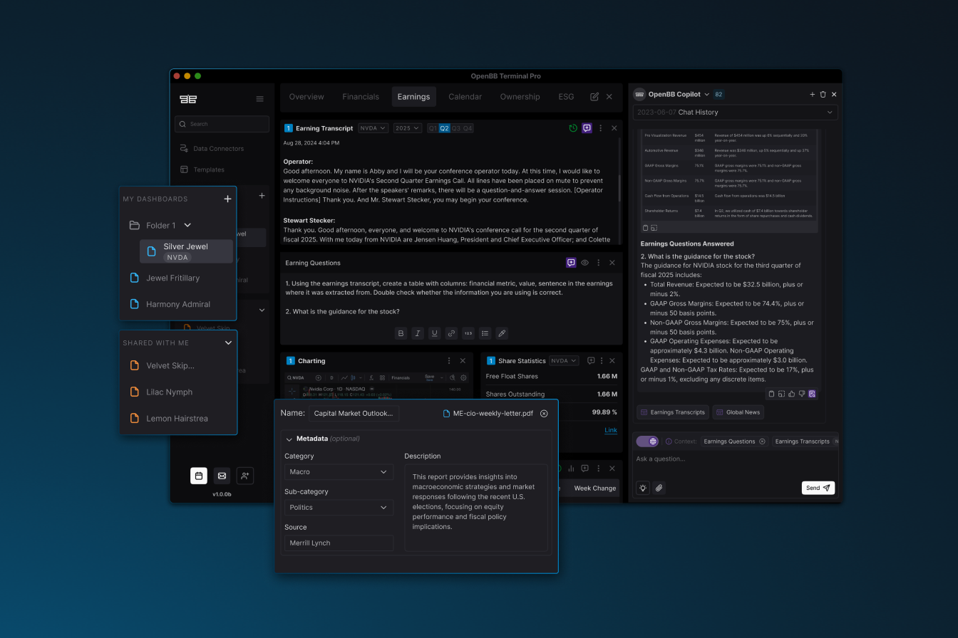Open the Category dropdown showing Macro
Viewport: 958px width, 638px height.
[339, 471]
